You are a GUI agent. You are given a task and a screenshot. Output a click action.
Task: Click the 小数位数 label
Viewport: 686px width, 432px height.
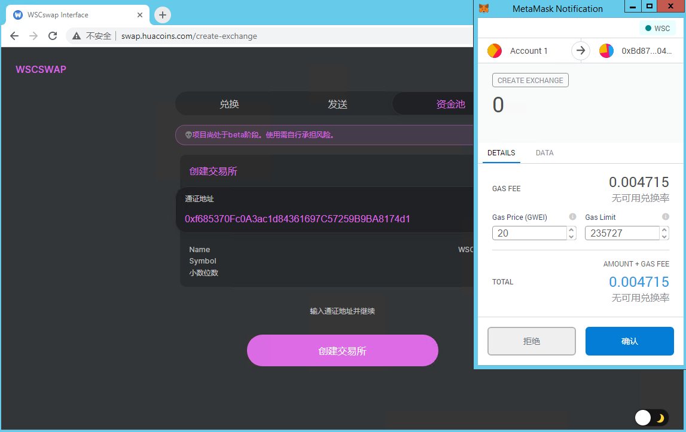(203, 272)
